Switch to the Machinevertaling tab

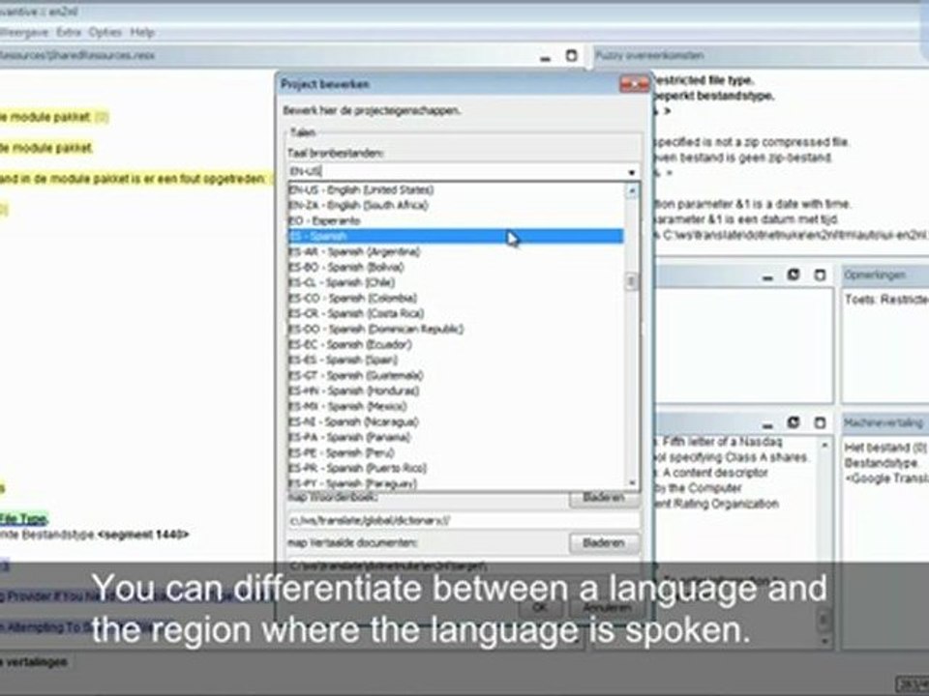tap(883, 423)
